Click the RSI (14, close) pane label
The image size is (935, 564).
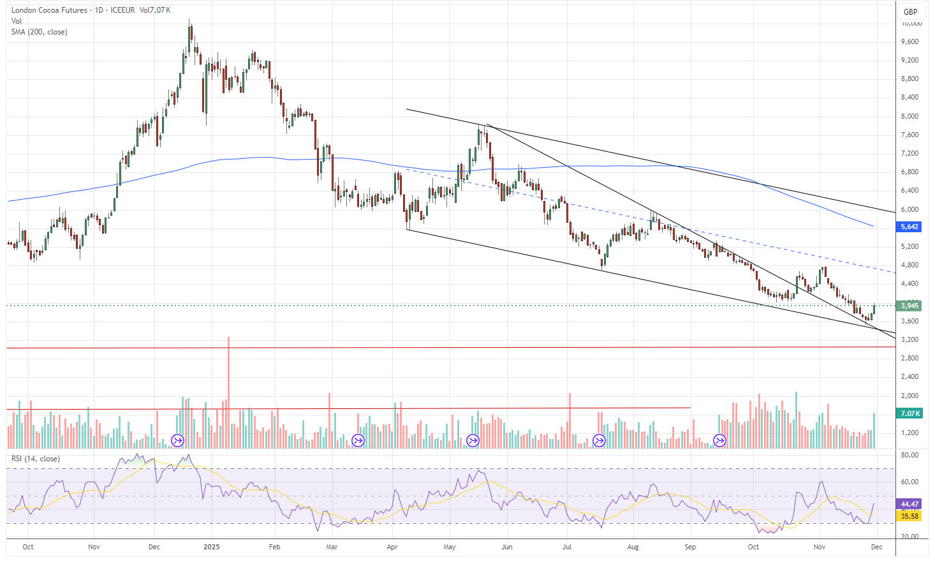[35, 458]
